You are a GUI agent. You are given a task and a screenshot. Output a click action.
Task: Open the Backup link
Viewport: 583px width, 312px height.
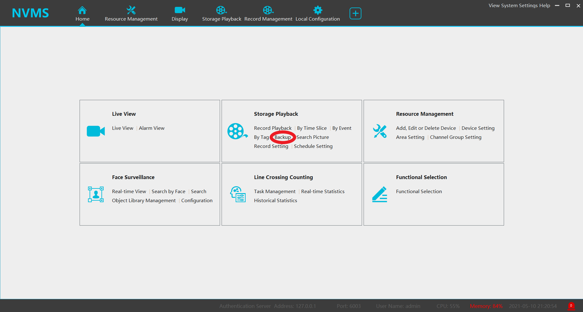(x=282, y=137)
